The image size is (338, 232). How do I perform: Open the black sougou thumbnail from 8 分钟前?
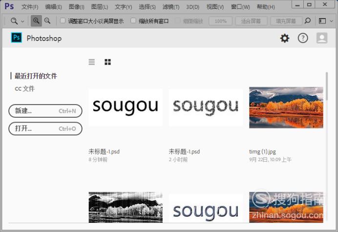[126, 107]
